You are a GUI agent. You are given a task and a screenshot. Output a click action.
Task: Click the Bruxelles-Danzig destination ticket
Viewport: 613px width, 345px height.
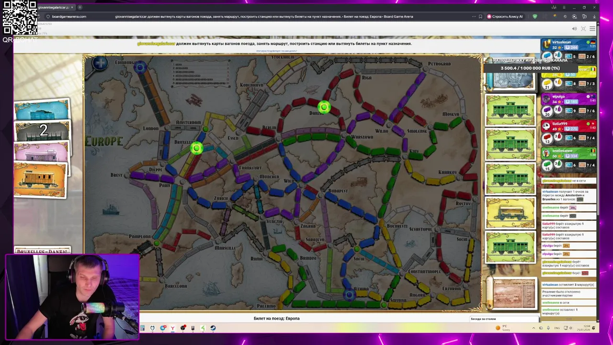tap(43, 251)
